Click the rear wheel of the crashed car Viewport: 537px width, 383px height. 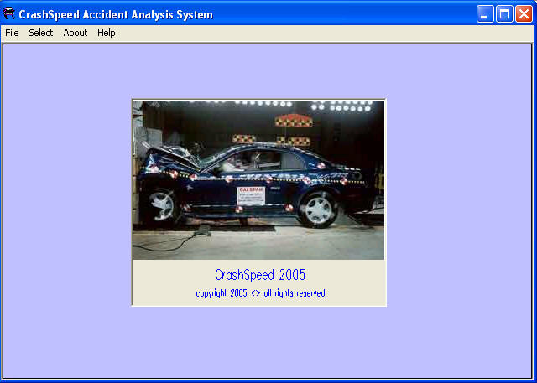point(319,209)
